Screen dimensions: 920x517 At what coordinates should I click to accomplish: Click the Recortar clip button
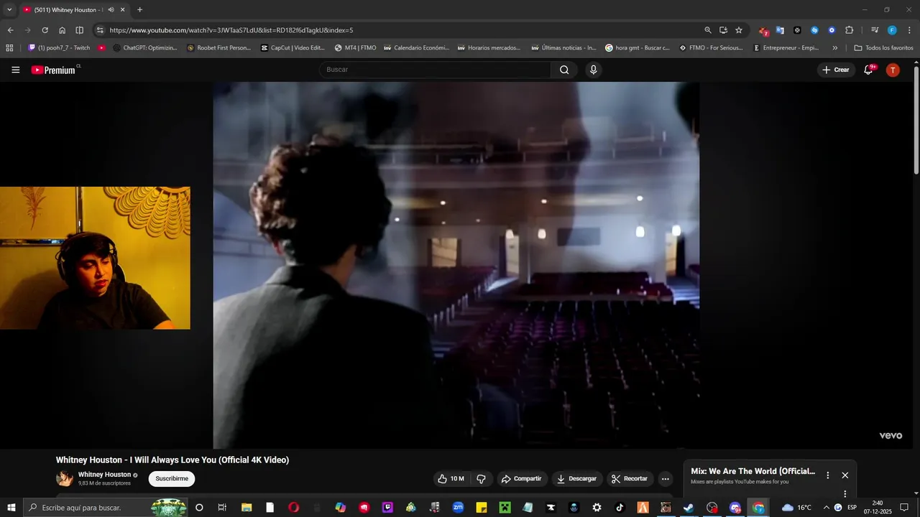tap(630, 479)
